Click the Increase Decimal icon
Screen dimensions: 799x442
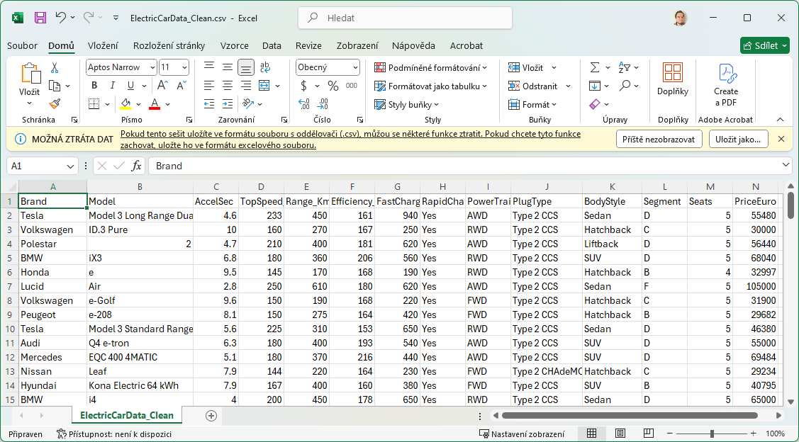point(304,104)
